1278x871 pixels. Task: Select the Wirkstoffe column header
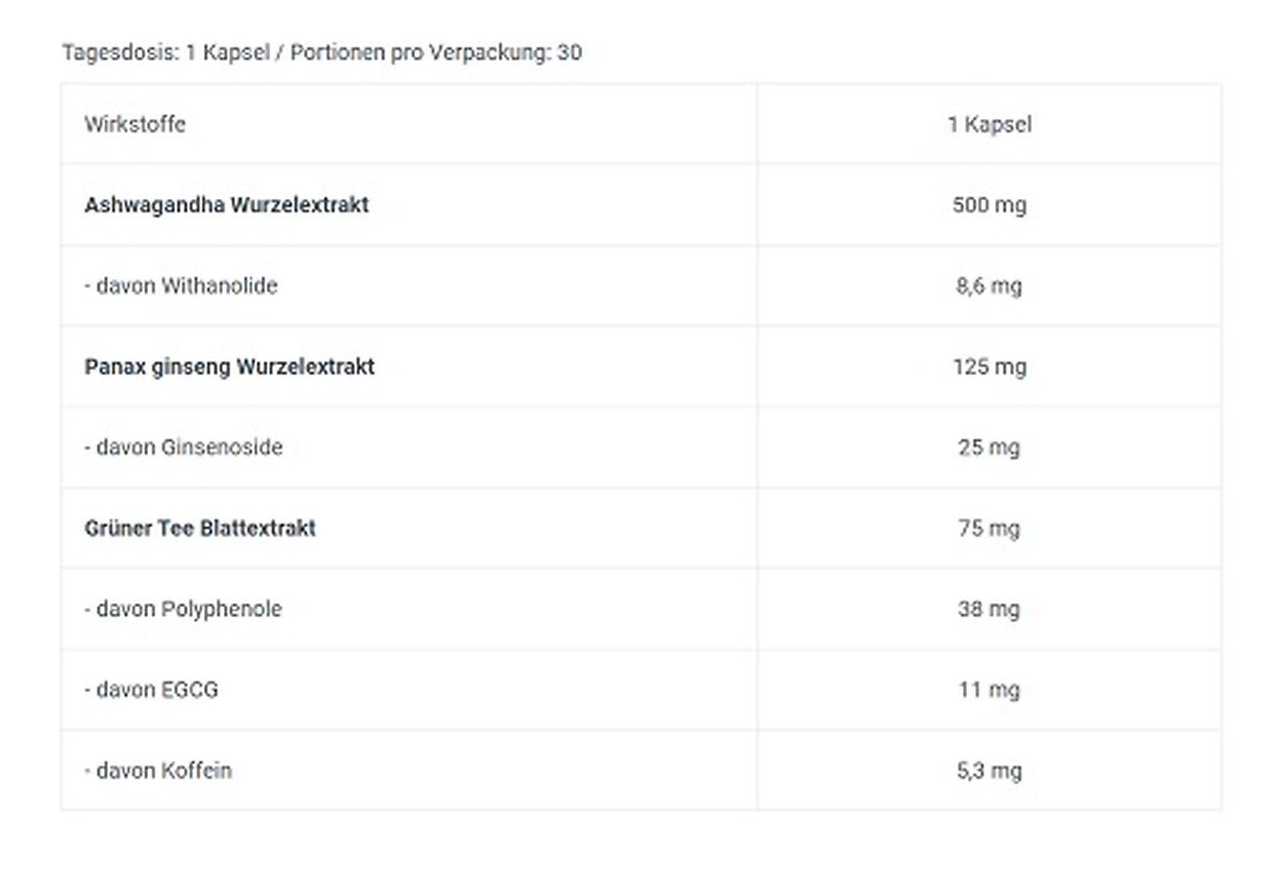click(135, 124)
